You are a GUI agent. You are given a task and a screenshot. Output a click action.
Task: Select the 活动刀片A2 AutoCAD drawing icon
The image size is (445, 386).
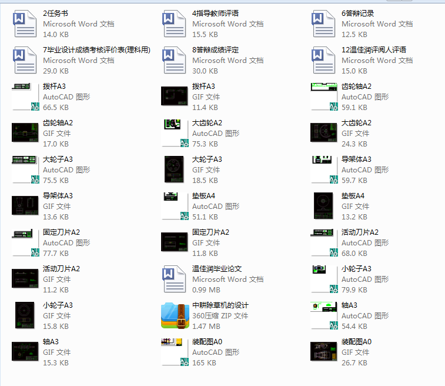(324, 242)
